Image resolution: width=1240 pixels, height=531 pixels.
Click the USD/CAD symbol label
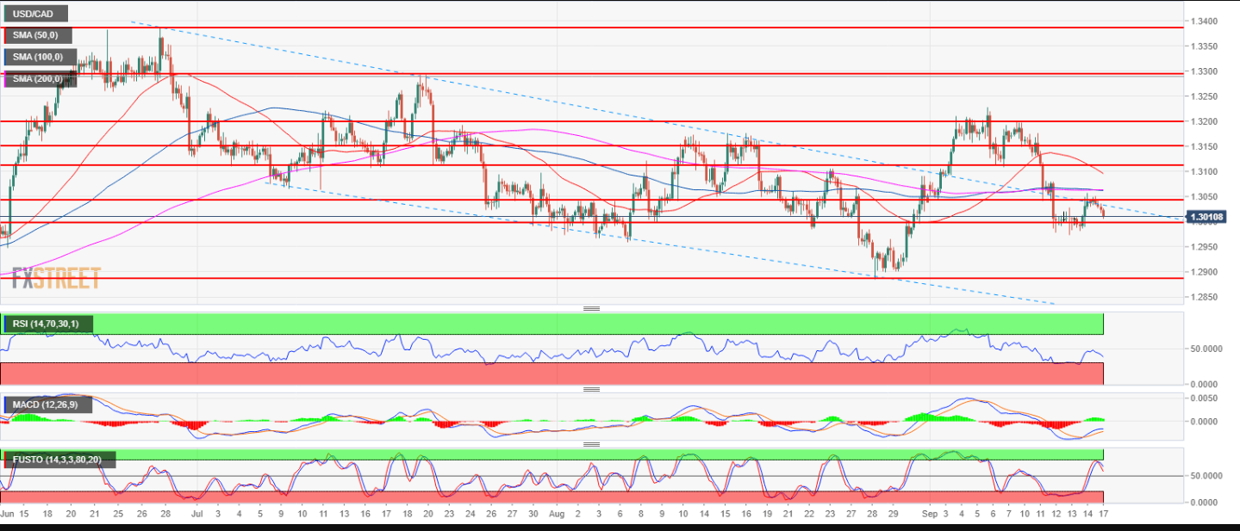coord(34,15)
